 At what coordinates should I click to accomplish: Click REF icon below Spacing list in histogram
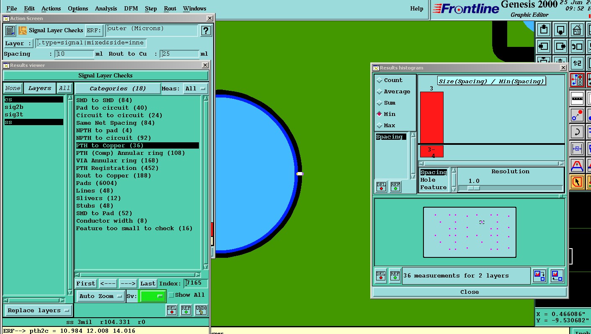point(395,187)
